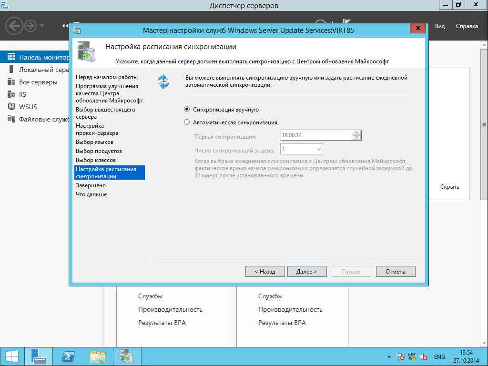Open wizard step Выбор вышестоящего сервера

coord(105,113)
